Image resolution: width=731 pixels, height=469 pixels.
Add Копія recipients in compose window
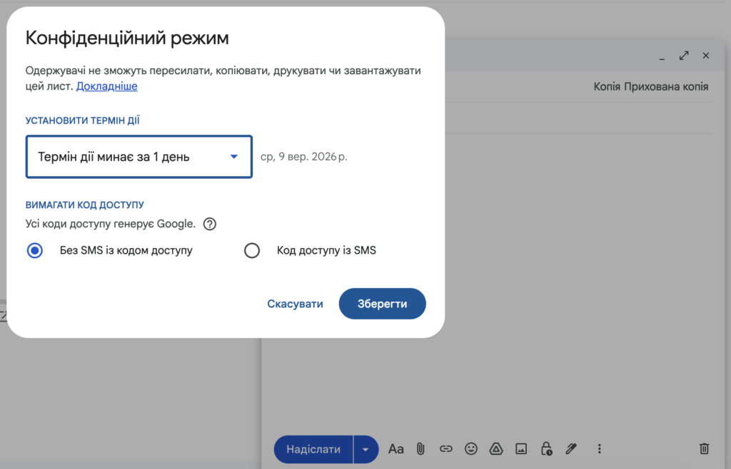(607, 87)
